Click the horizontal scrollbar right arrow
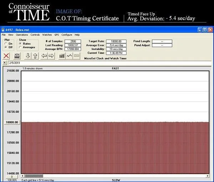214x182 pixels. point(208,176)
